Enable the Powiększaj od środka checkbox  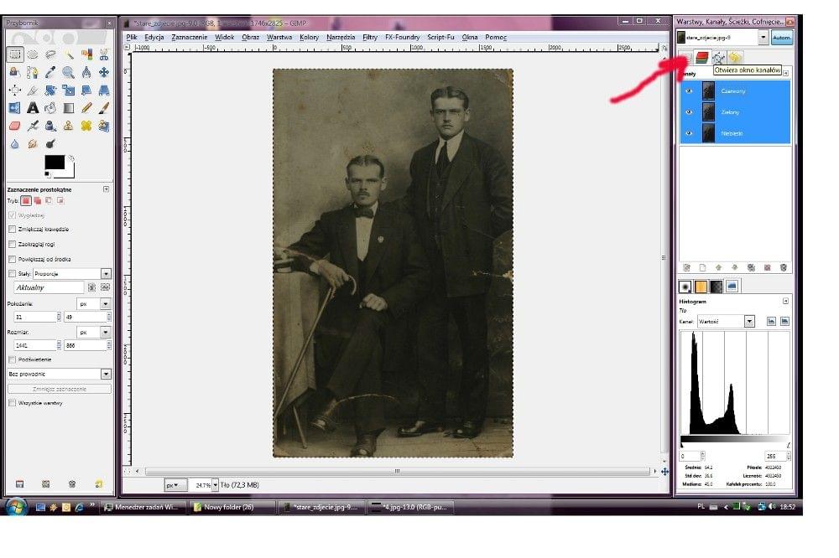point(13,259)
